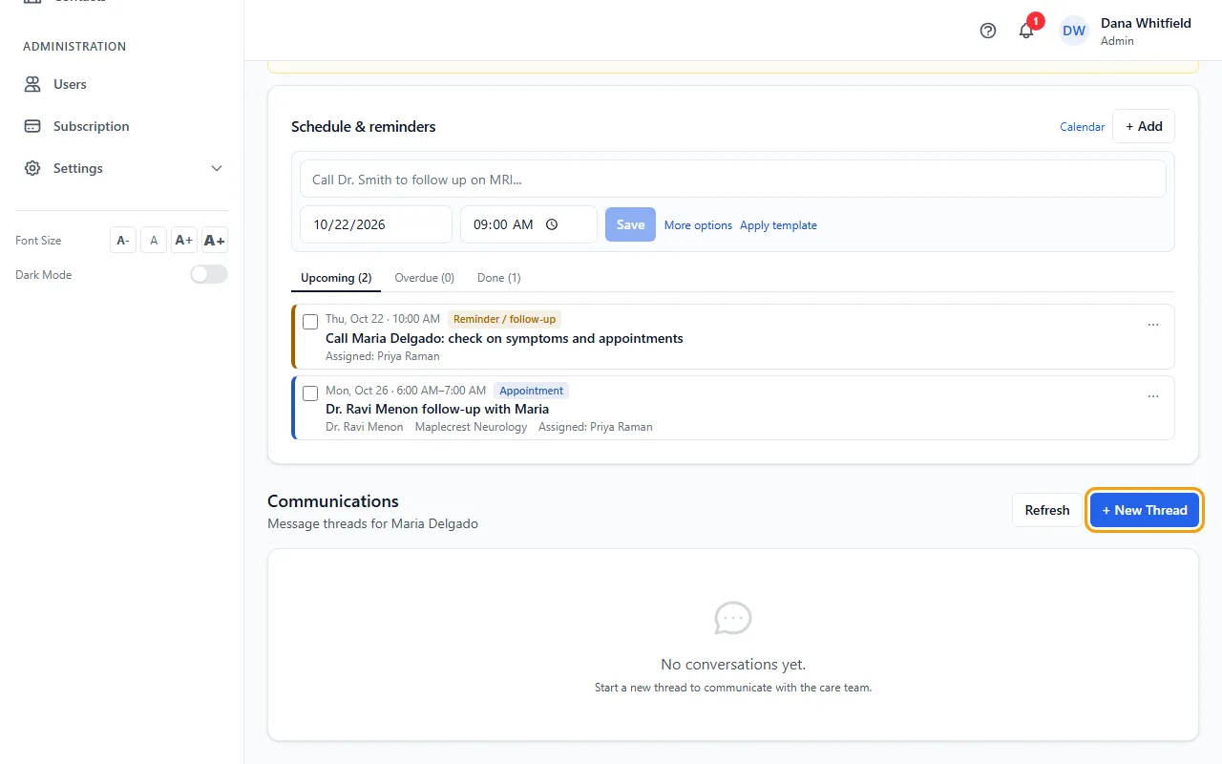Click the Subscription card icon

tap(32, 126)
